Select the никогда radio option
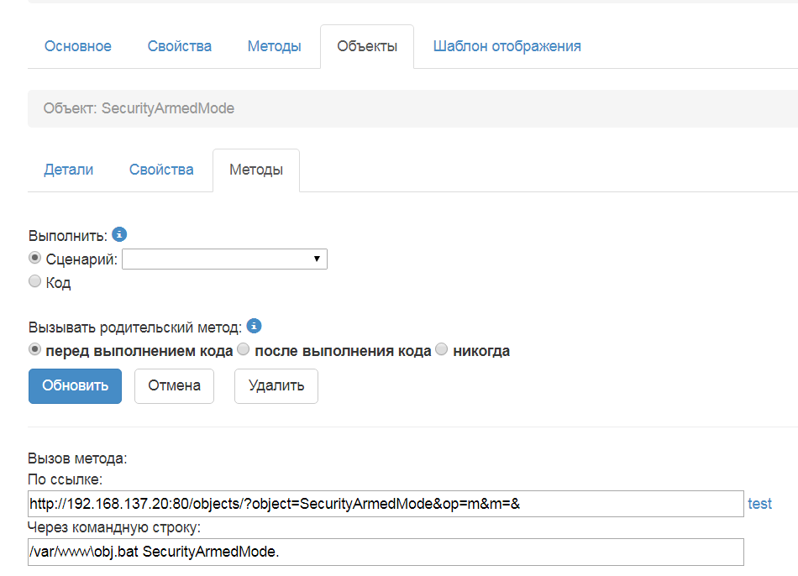 pyautogui.click(x=442, y=349)
